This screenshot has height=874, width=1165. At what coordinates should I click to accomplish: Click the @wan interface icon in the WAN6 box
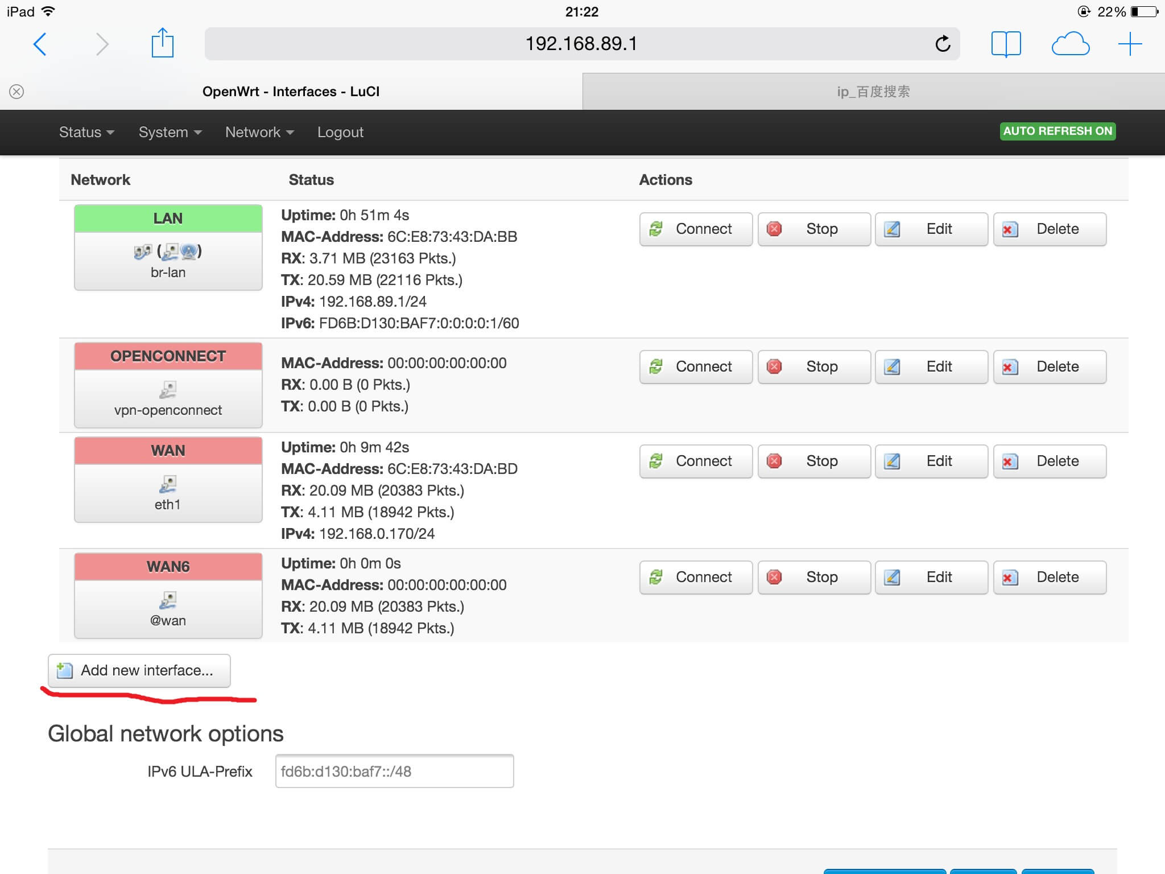pyautogui.click(x=168, y=600)
